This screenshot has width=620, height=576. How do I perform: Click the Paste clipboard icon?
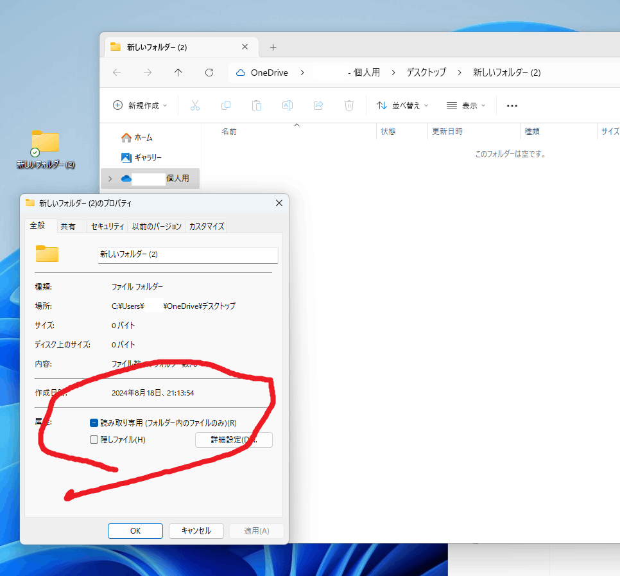click(257, 105)
